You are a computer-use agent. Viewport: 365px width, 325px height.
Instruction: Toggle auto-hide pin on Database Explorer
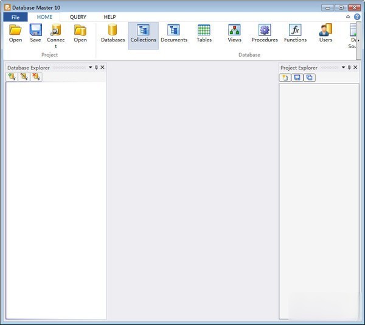pyautogui.click(x=96, y=68)
